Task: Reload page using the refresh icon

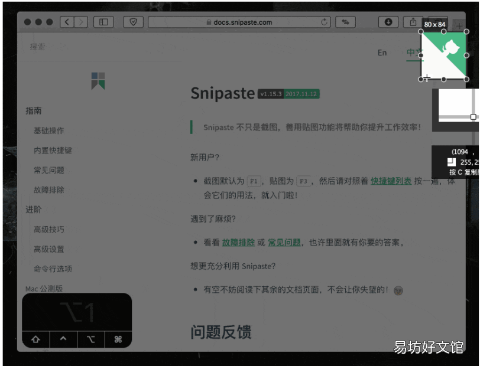Action: point(324,22)
